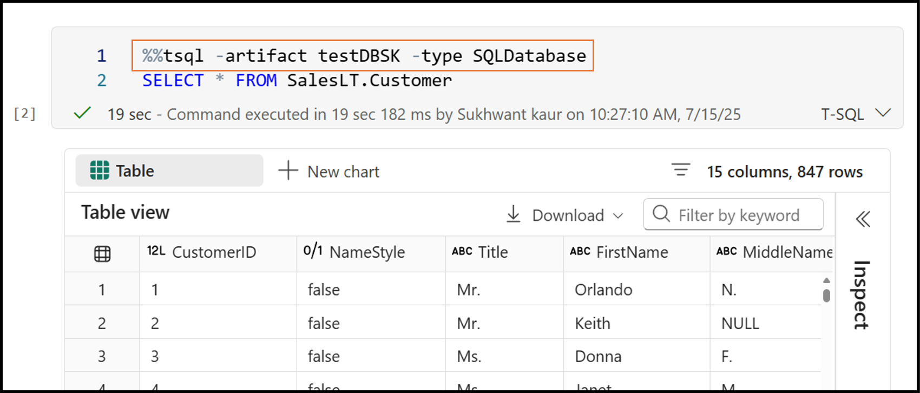Click the table grid icon in header row
This screenshot has width=920, height=393.
(x=102, y=253)
